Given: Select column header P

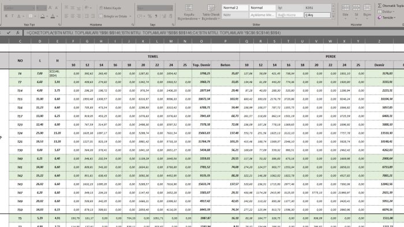Looking at the screenshot, I should (226, 41).
